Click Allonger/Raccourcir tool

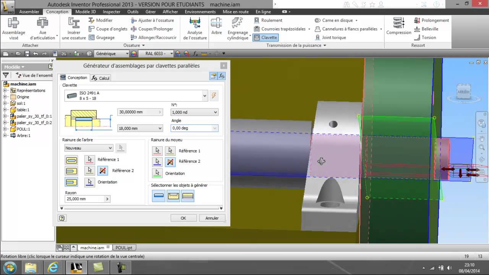[x=154, y=37]
